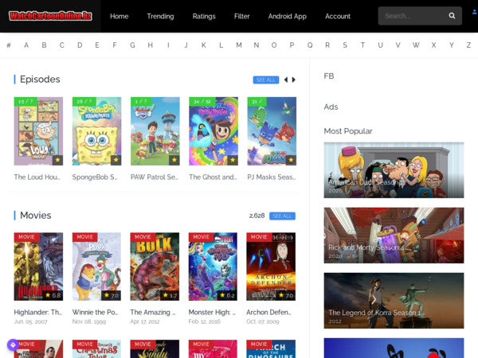Click the 6.2 star rating on Monster High
This screenshot has width=478, height=358.
coord(227,295)
